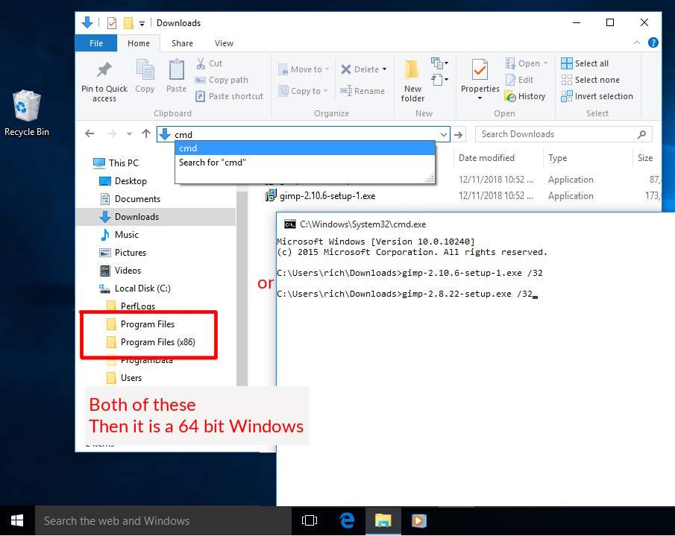Select the cmd autocomplete suggestion

305,148
